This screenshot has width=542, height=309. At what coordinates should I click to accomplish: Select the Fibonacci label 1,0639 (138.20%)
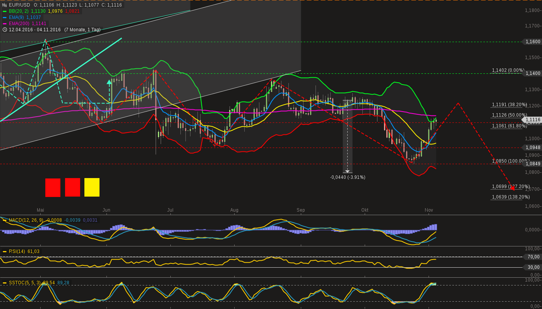point(510,197)
